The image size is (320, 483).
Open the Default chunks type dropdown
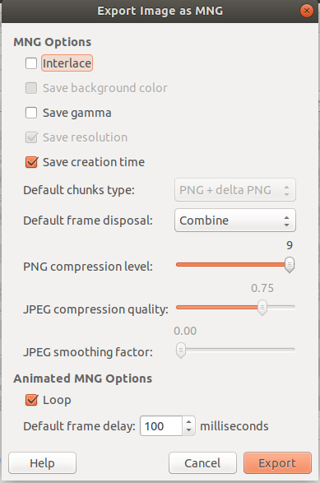coord(235,190)
